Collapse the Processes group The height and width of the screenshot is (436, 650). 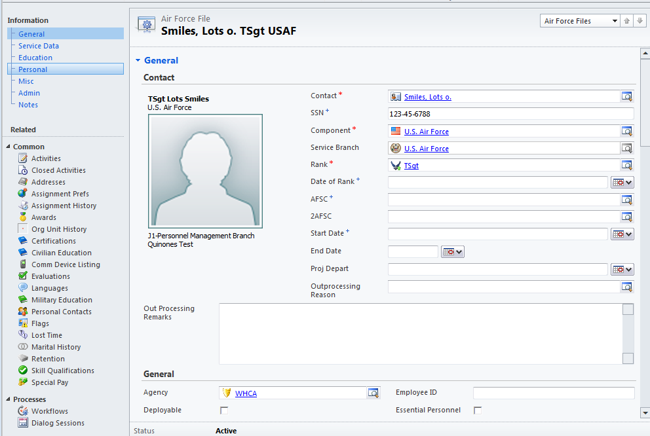(8, 399)
